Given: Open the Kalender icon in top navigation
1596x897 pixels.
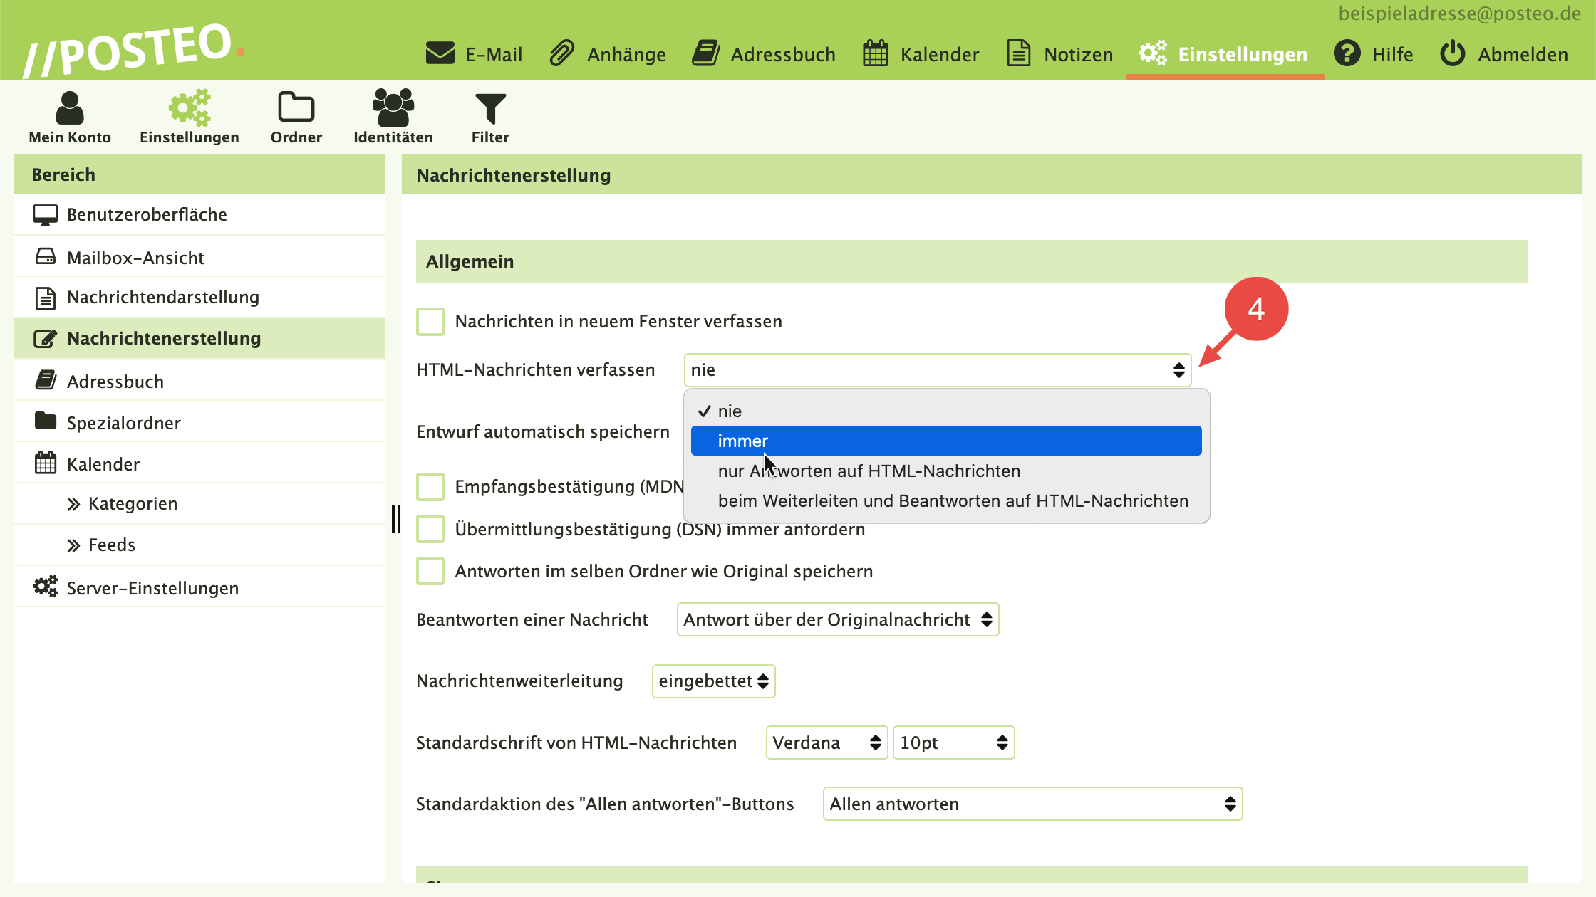Looking at the screenshot, I should coord(875,54).
